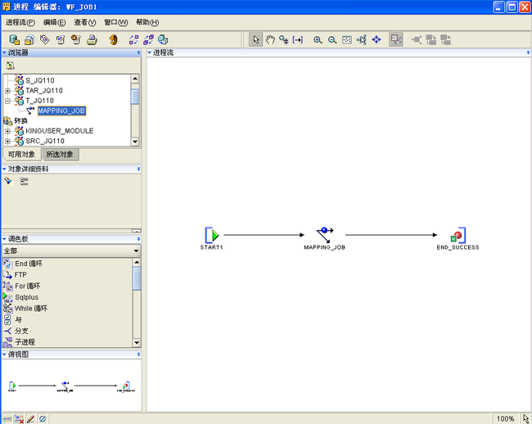Select While 循环 in the palette

tap(31, 309)
